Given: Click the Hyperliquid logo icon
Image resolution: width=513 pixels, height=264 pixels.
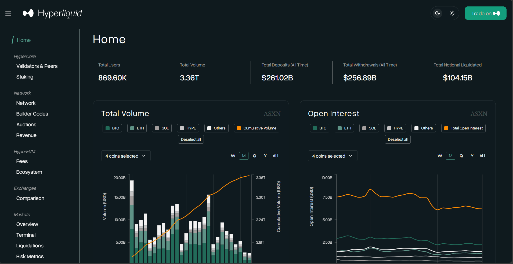Looking at the screenshot, I should [x=28, y=13].
